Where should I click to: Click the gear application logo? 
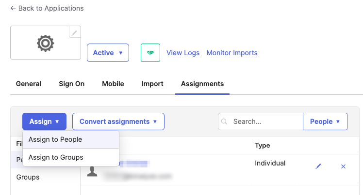coord(45,43)
